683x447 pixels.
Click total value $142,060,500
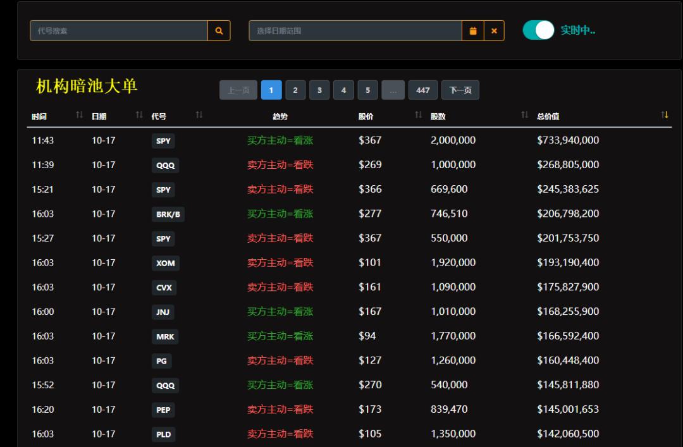(x=568, y=434)
